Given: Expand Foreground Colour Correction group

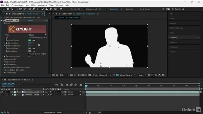Looking at the screenshot, I should [x=4, y=67].
